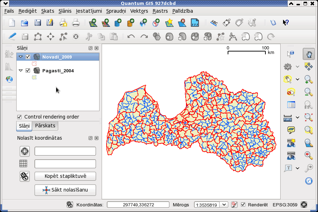Select the Slāņi tab

pos(24,126)
